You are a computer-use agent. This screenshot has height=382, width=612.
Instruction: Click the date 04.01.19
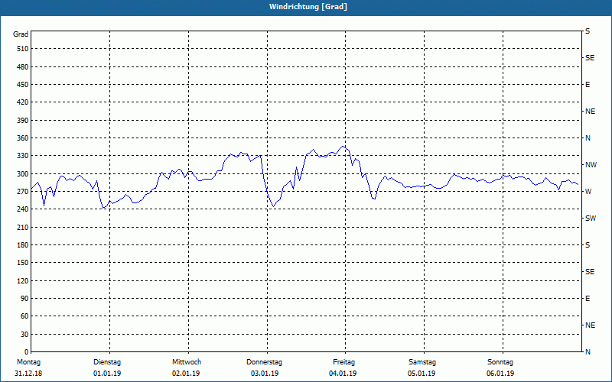point(343,374)
